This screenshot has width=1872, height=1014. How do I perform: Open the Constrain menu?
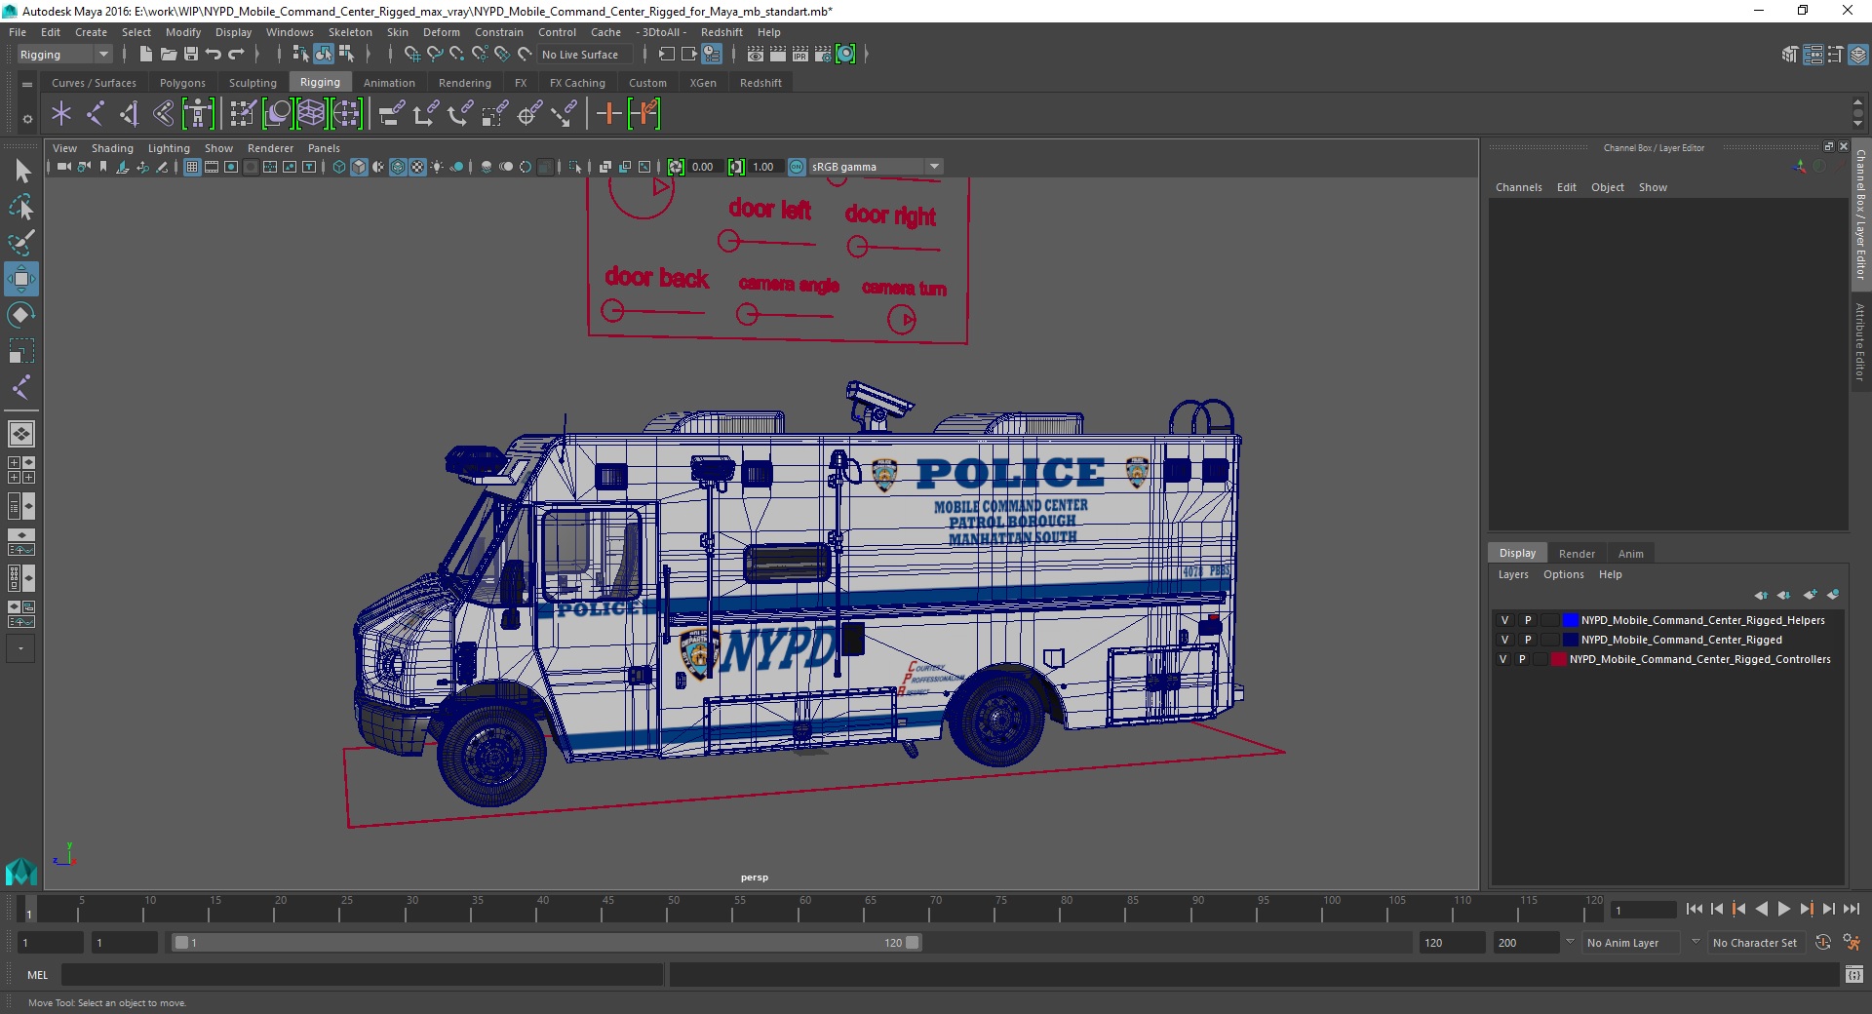coord(498,32)
